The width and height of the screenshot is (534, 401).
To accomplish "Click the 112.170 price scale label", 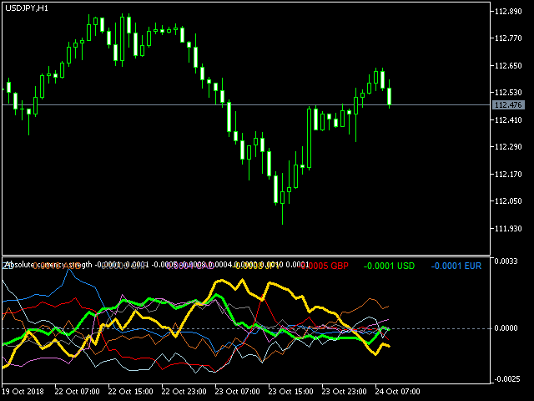I will pyautogui.click(x=508, y=175).
